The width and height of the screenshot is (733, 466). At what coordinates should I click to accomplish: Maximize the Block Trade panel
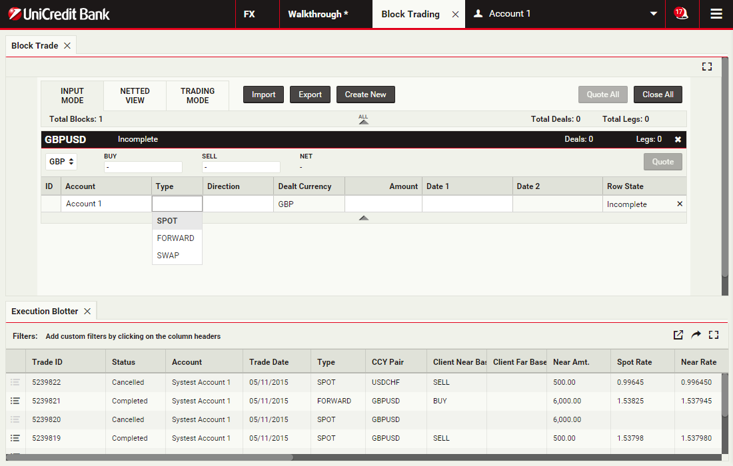[x=707, y=67]
